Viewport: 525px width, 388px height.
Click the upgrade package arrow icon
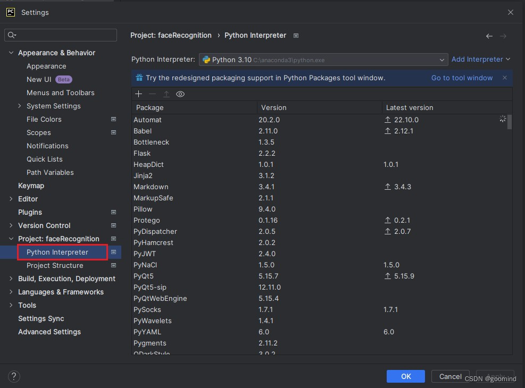166,94
